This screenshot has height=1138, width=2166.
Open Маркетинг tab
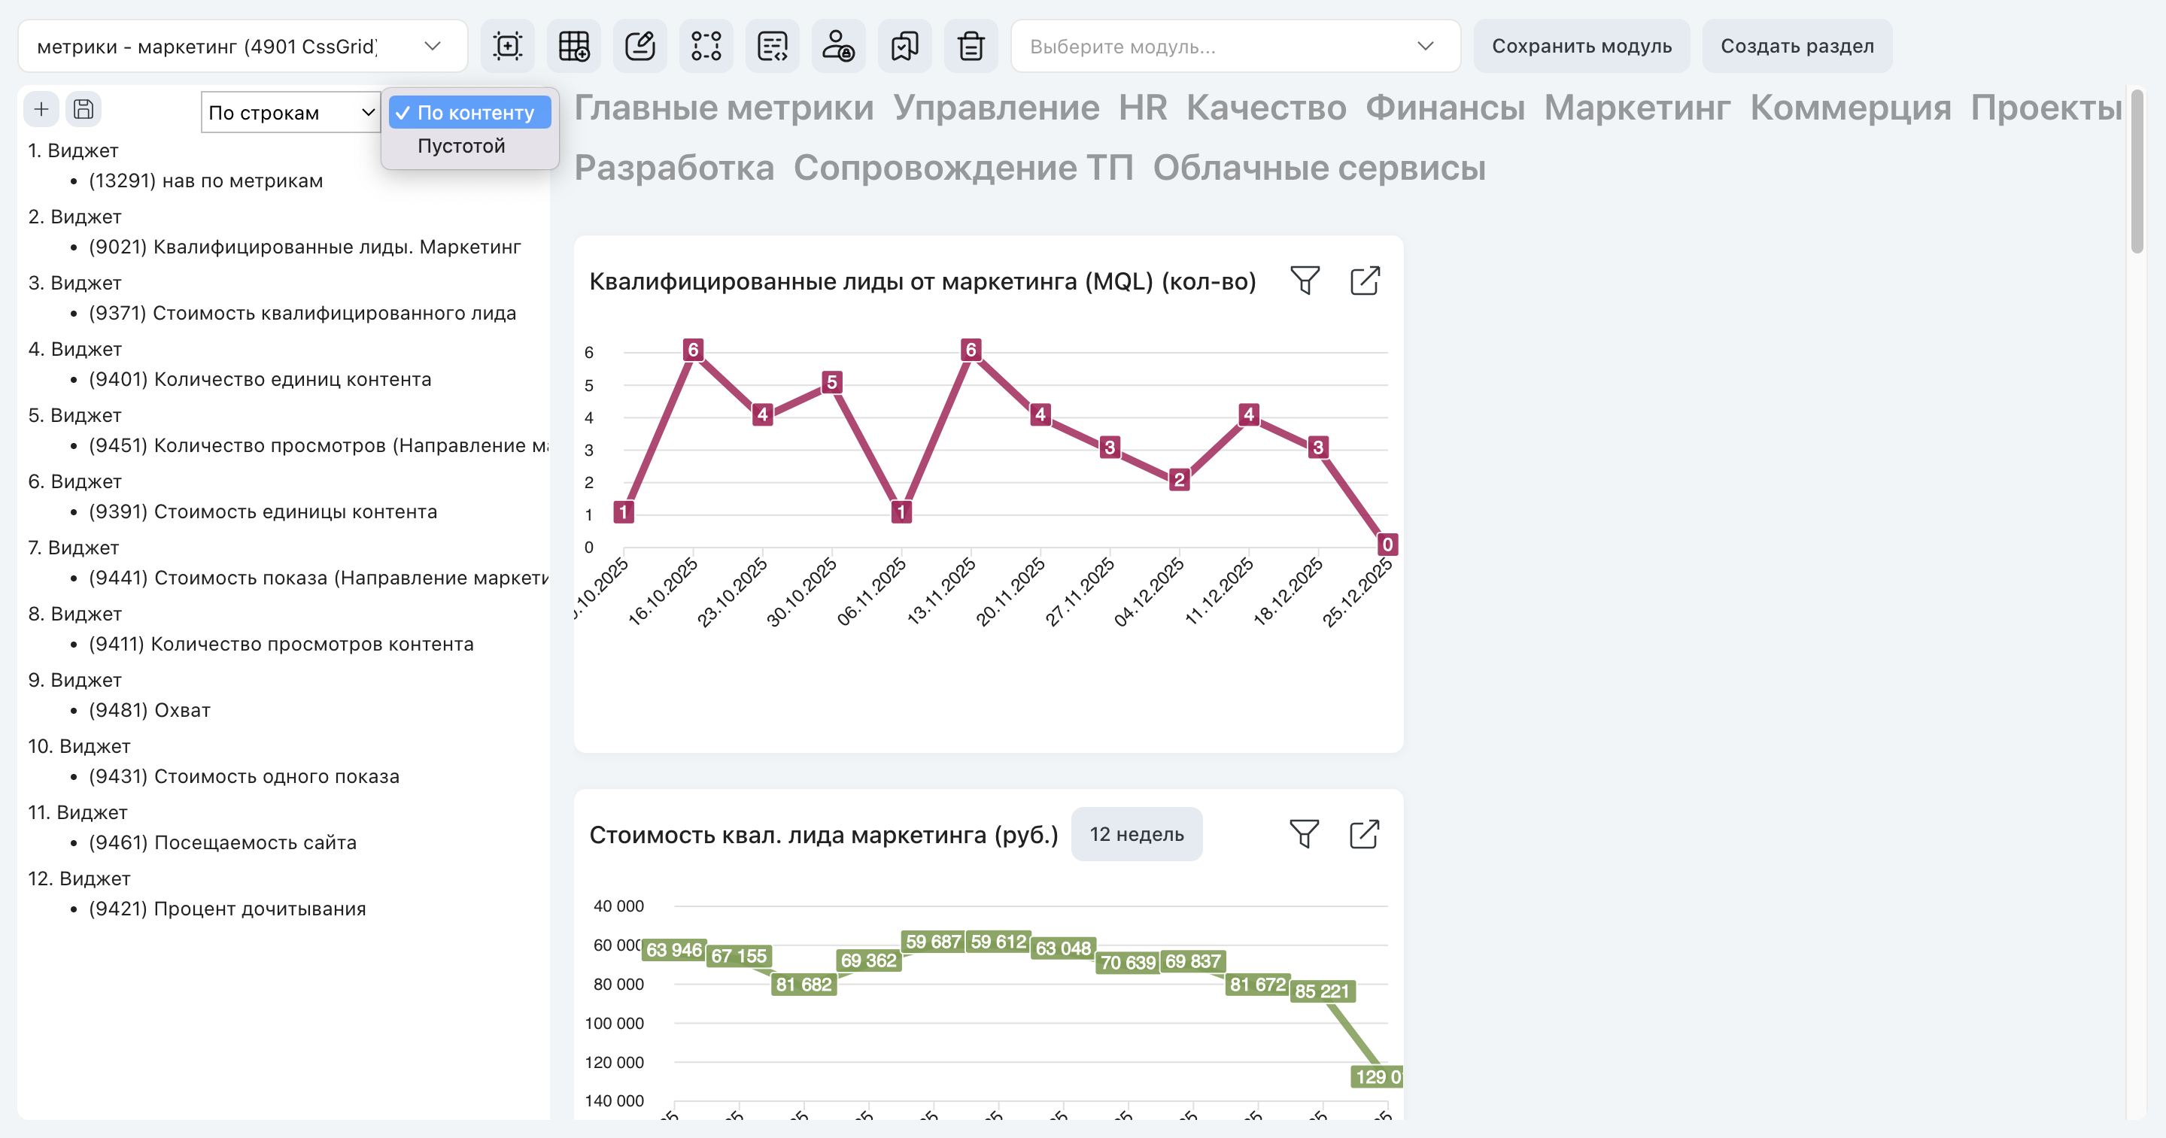tap(1637, 108)
